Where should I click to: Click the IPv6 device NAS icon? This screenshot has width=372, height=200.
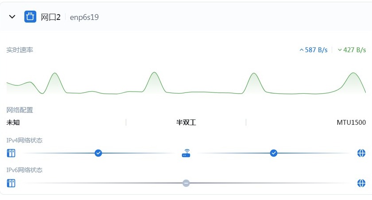coord(11,183)
